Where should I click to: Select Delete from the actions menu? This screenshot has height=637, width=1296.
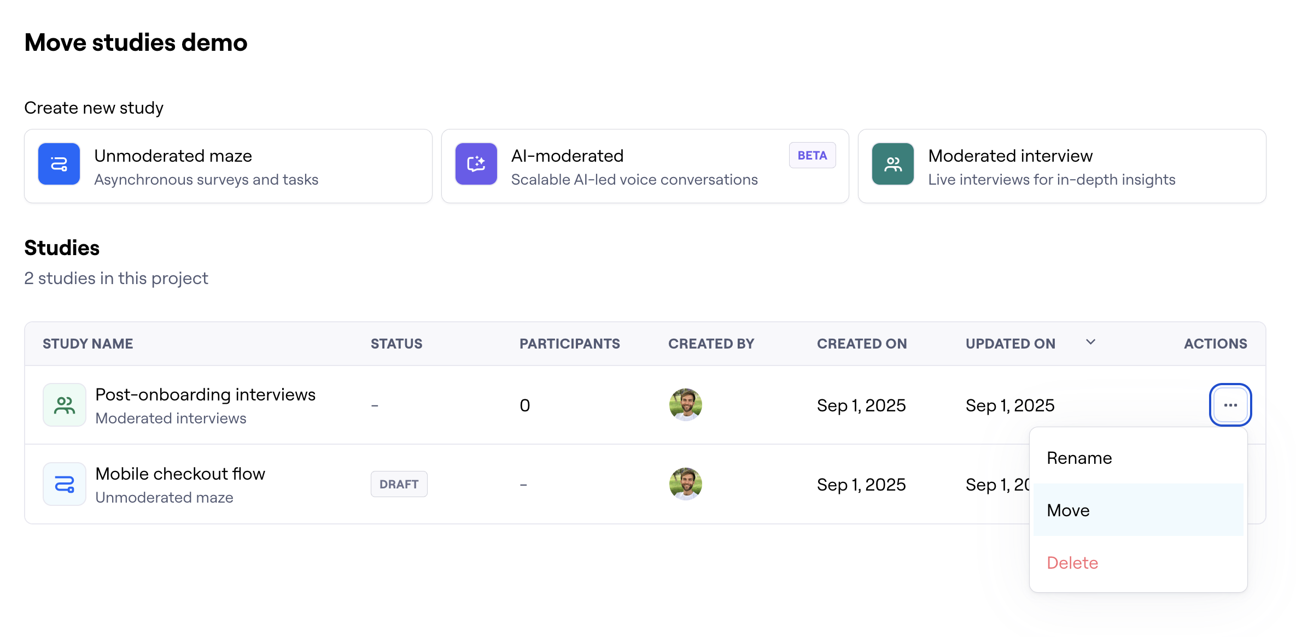tap(1072, 563)
